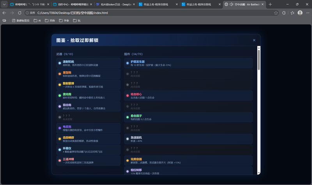This screenshot has width=312, height=185.
Task: Open a new browser tab
Action: pyautogui.click(x=270, y=4)
